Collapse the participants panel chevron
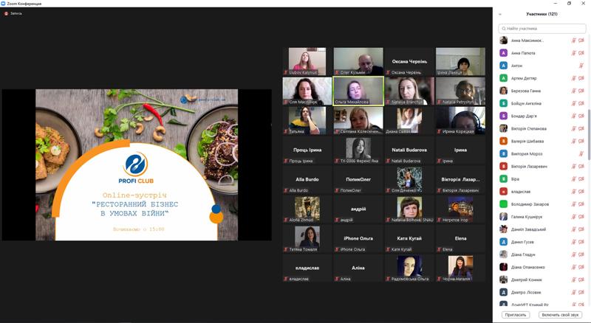Viewport: 591px width, 323px height. pos(500,14)
